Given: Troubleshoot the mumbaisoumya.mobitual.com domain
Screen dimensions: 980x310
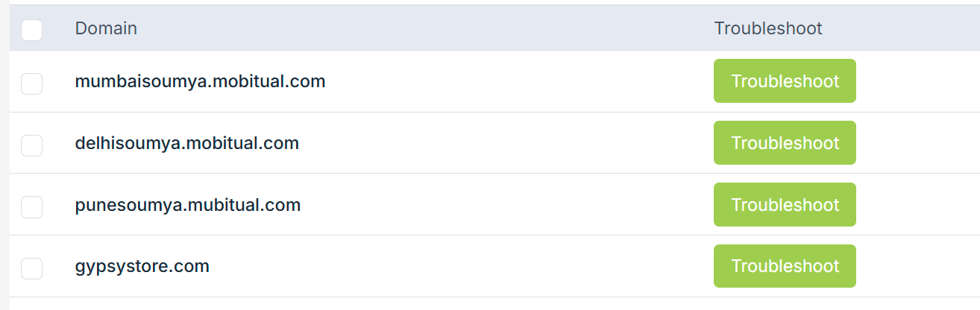Looking at the screenshot, I should click(785, 81).
